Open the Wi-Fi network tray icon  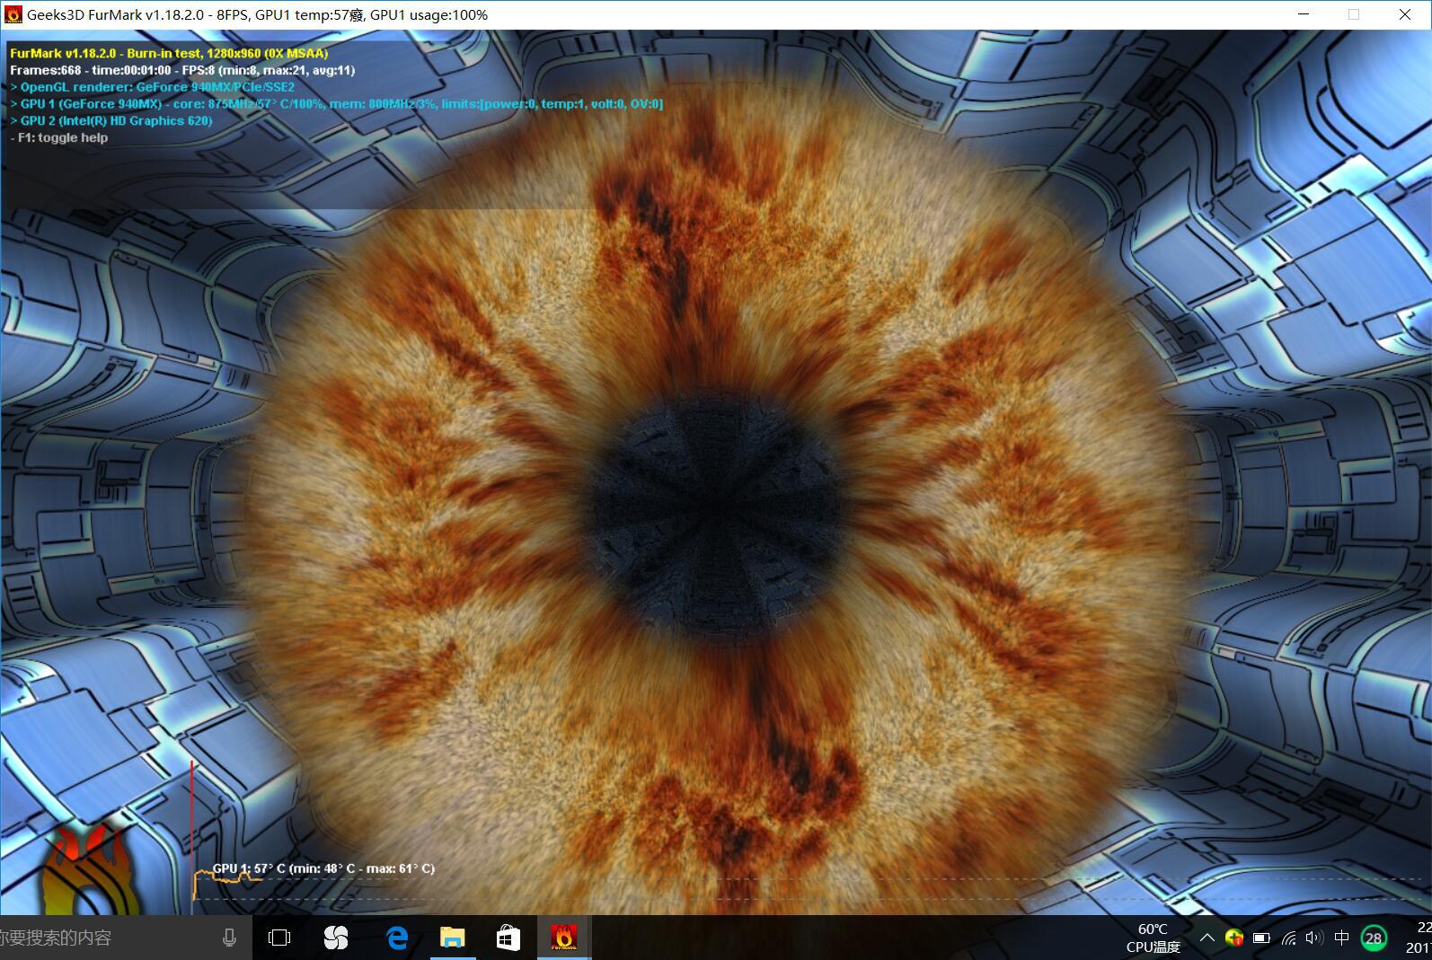[x=1288, y=938]
